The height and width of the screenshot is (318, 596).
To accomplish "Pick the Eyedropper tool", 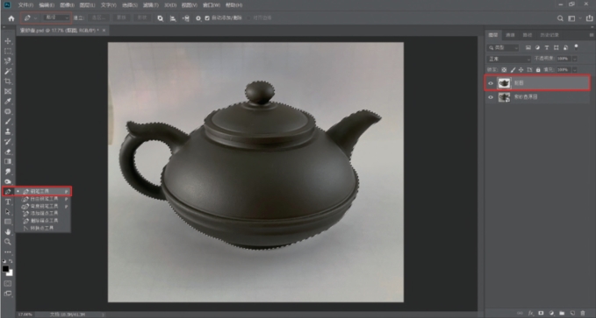I will 8,102.
